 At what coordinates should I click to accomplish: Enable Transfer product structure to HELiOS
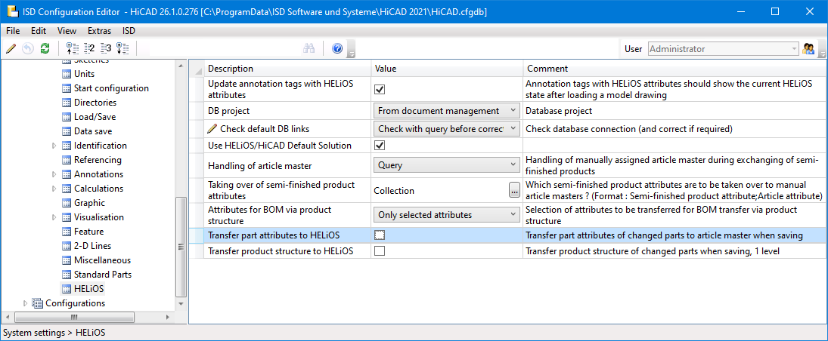380,251
